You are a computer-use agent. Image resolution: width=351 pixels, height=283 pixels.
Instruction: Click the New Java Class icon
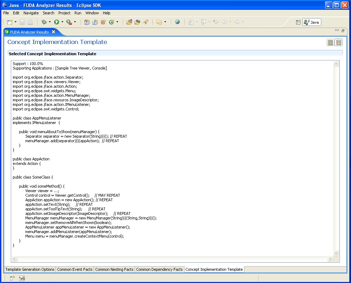click(112, 22)
